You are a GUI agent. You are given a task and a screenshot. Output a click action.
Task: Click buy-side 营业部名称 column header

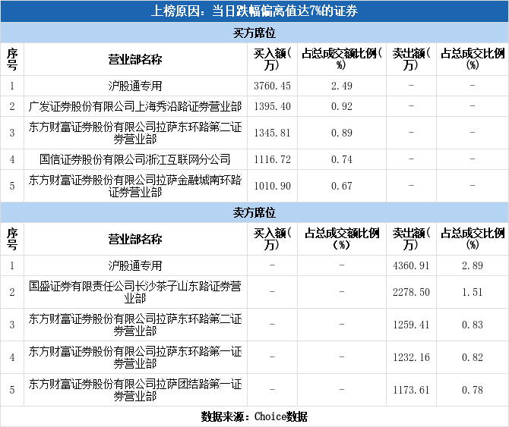click(135, 59)
